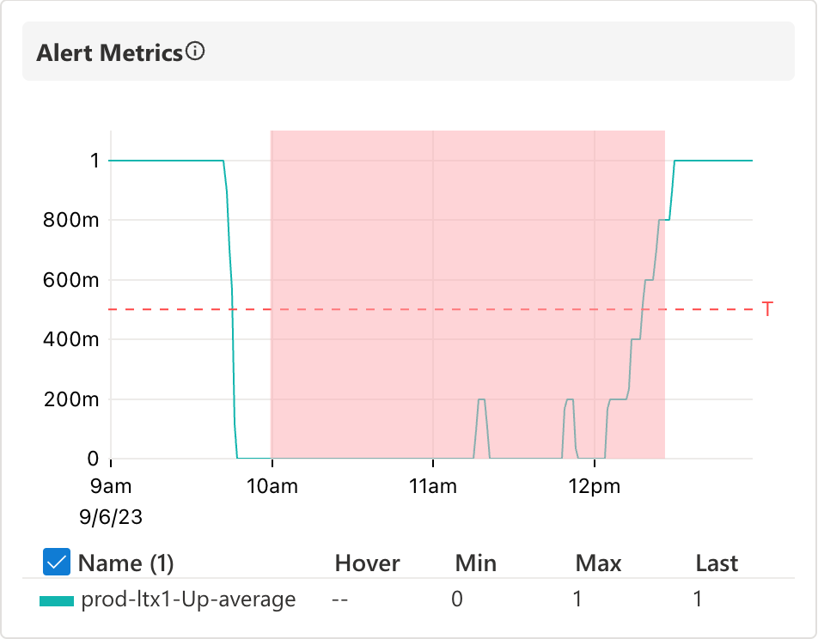
Task: Click the 9/6/23 date label
Action: click(111, 518)
